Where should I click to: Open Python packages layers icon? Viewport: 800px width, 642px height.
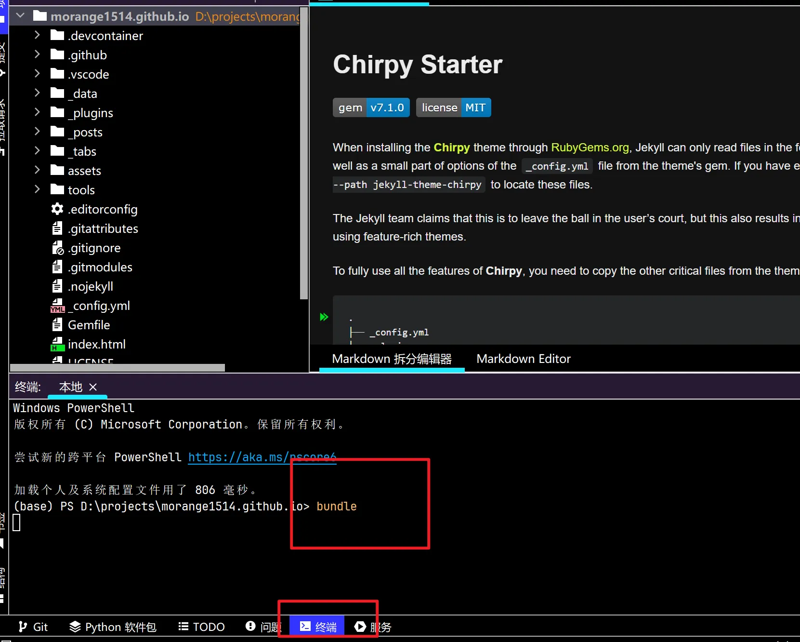(75, 627)
